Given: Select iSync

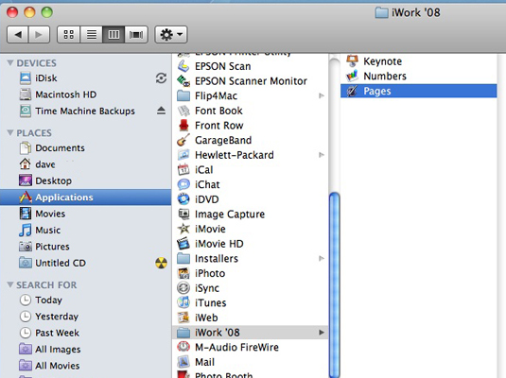Looking at the screenshot, I should coord(251,288).
